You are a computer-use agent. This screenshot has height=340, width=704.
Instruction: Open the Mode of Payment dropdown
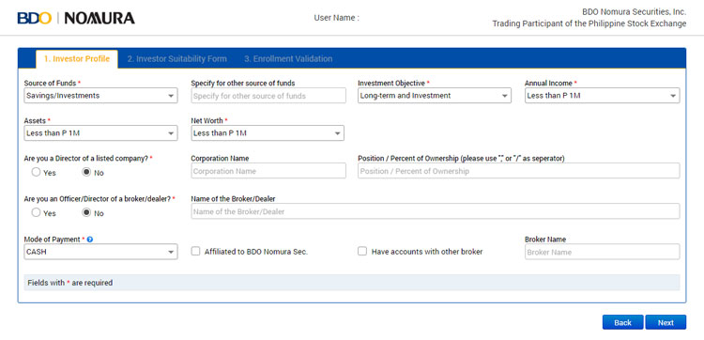[x=100, y=252]
